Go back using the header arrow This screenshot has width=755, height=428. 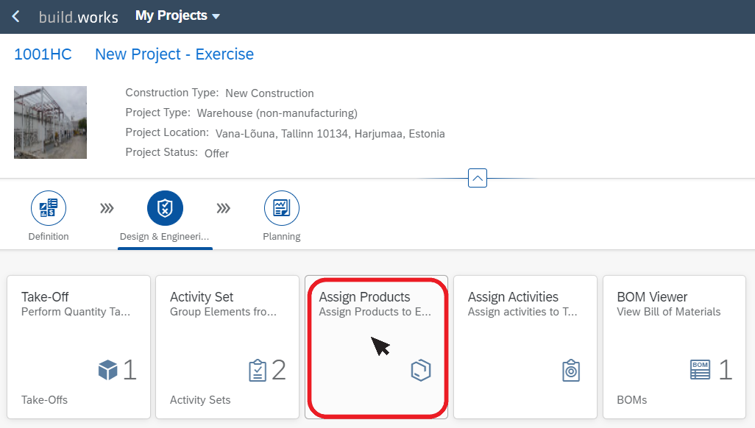[16, 16]
